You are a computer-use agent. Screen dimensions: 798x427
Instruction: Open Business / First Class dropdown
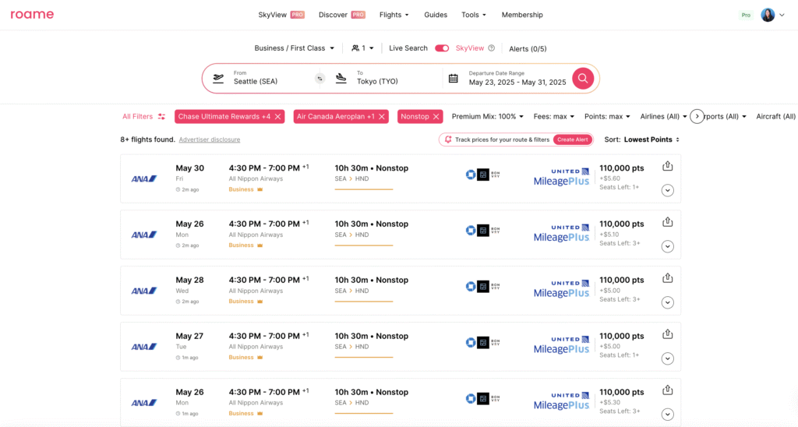[294, 48]
